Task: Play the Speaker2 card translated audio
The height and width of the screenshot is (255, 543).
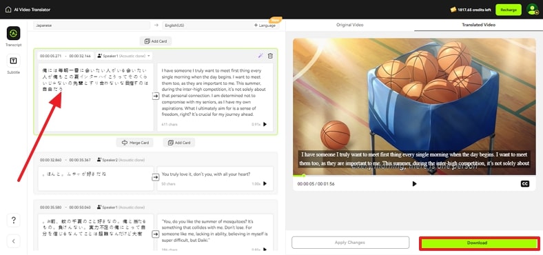Action: pyautogui.click(x=265, y=183)
